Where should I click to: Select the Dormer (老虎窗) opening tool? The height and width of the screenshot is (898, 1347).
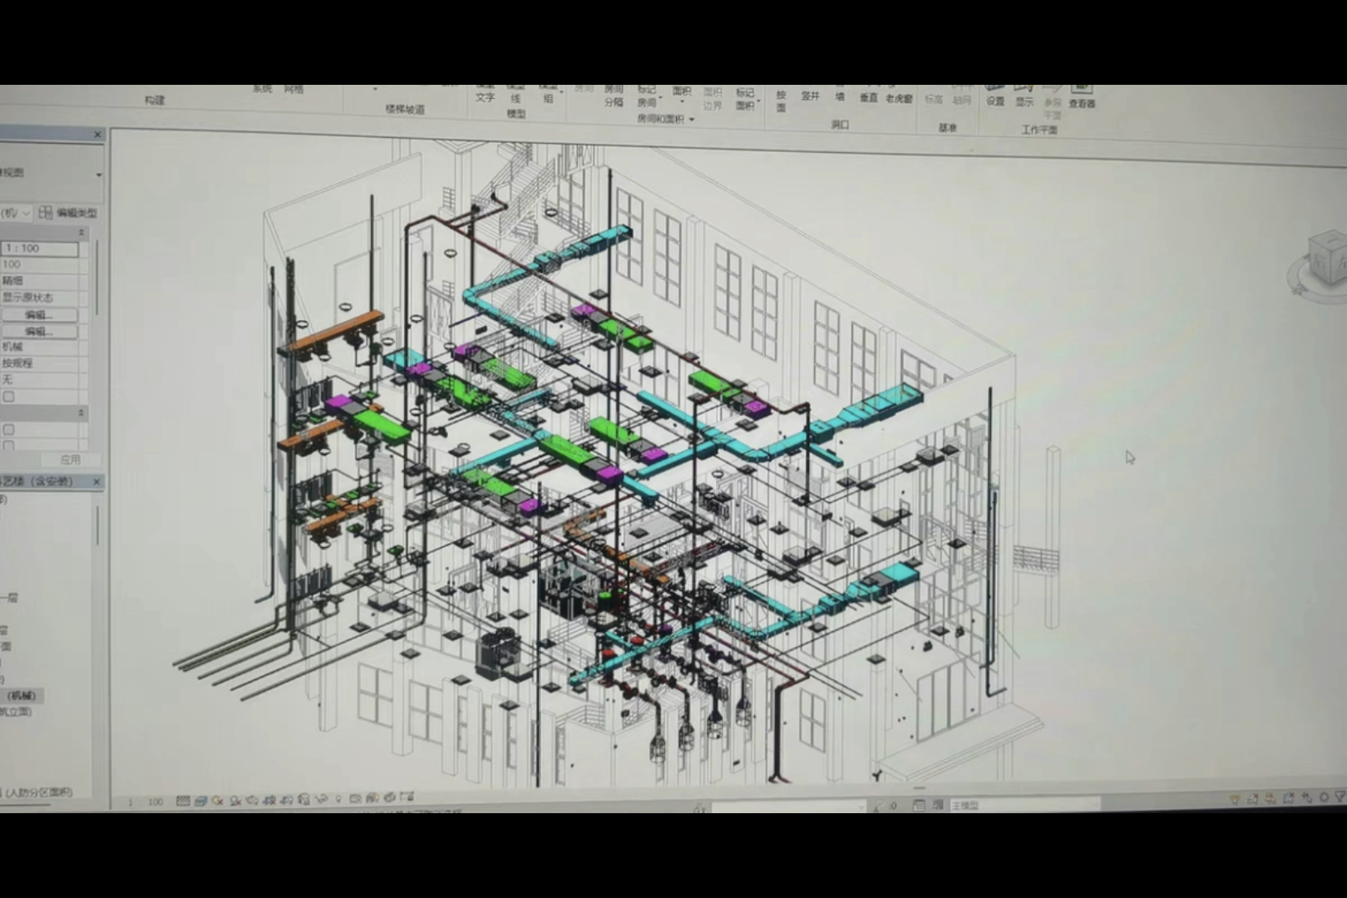[x=899, y=96]
